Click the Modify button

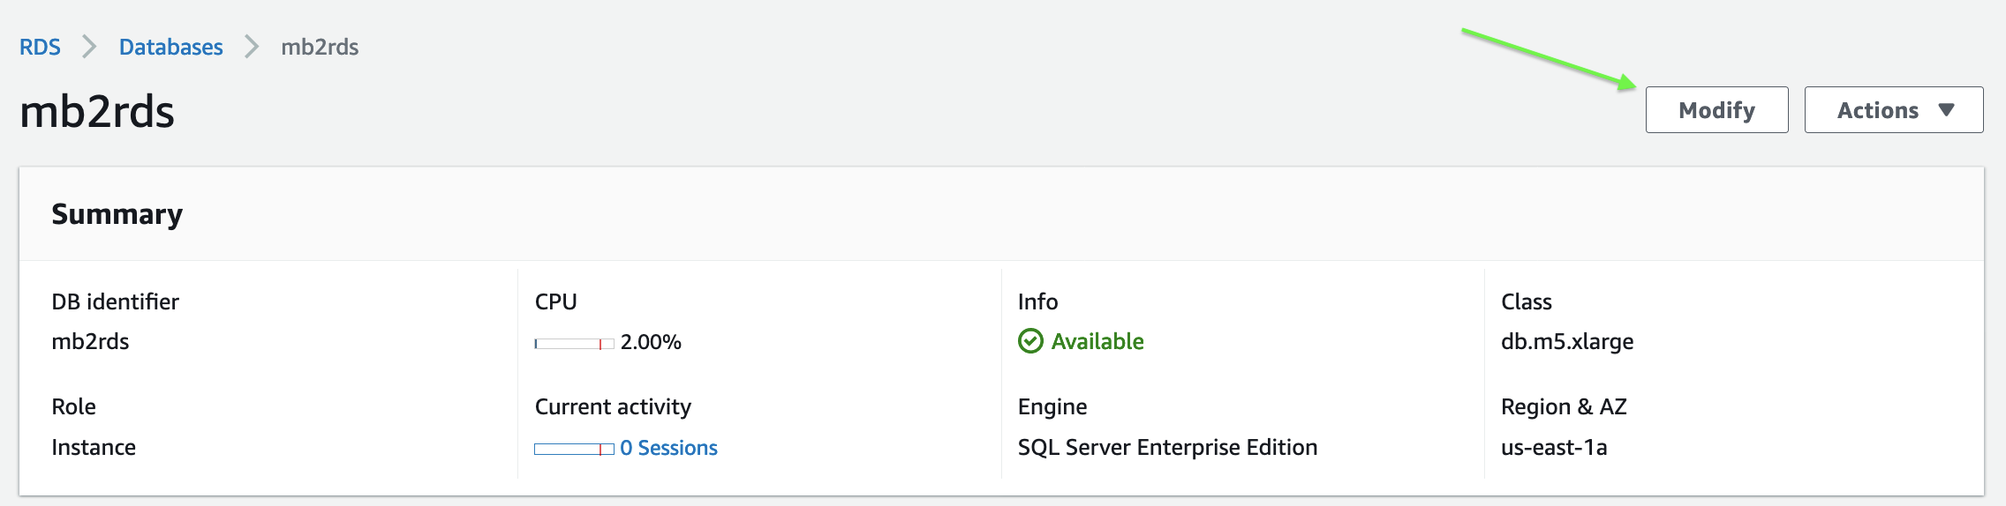point(1716,110)
